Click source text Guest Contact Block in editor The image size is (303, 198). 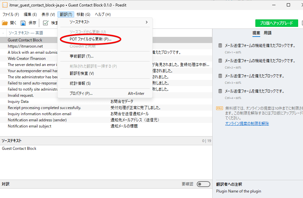19,148
